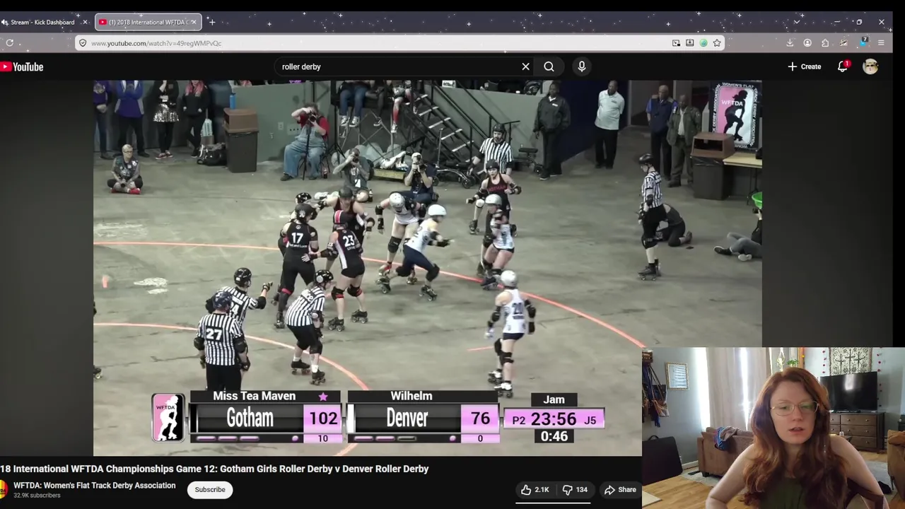Mute the Kick Dashboard tab audio icon
The height and width of the screenshot is (509, 905).
click(4, 22)
